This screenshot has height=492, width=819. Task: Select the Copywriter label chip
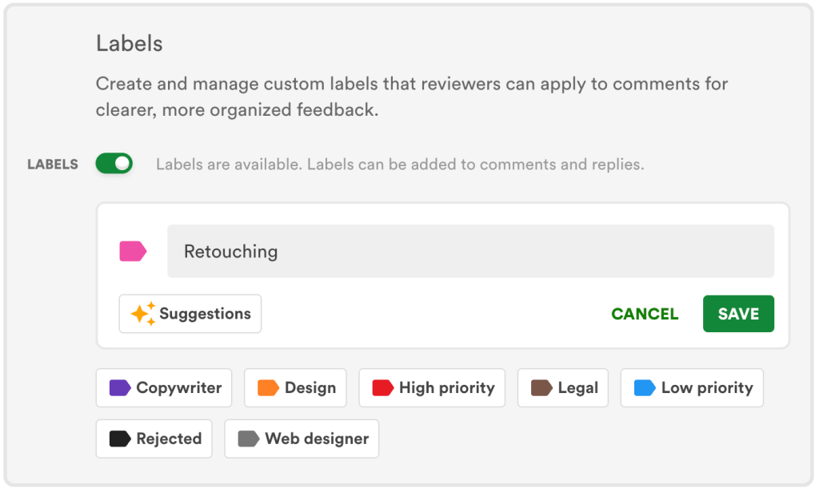click(x=164, y=387)
